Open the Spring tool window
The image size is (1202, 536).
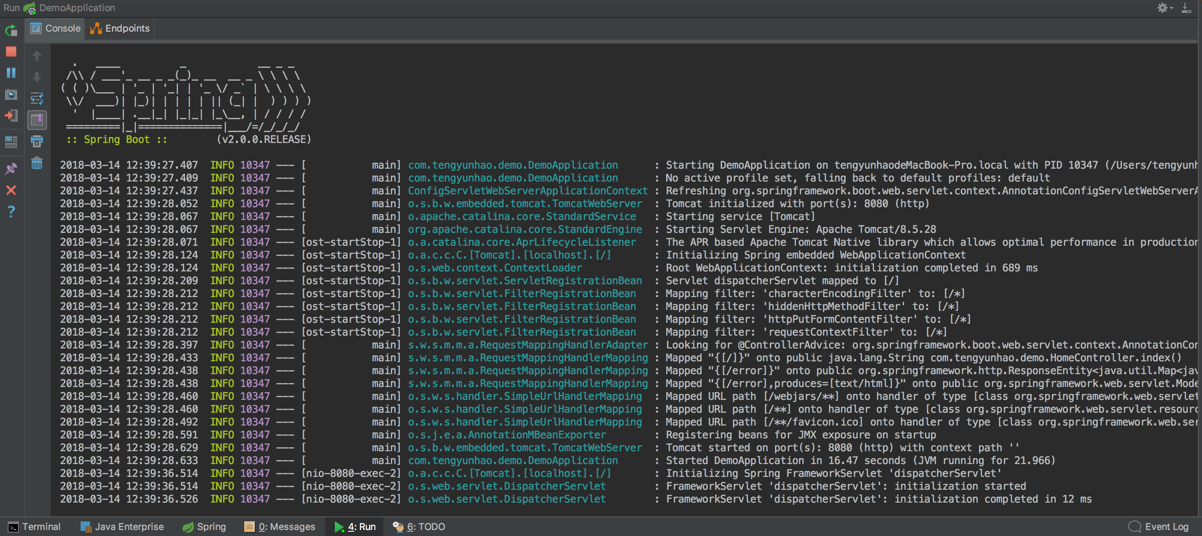[204, 527]
